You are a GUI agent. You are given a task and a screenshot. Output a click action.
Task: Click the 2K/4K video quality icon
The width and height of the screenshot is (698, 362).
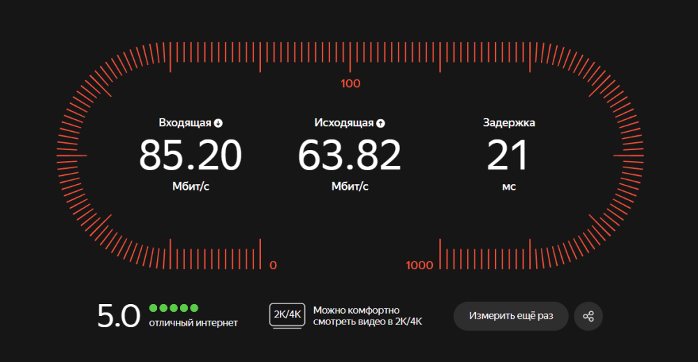click(287, 315)
